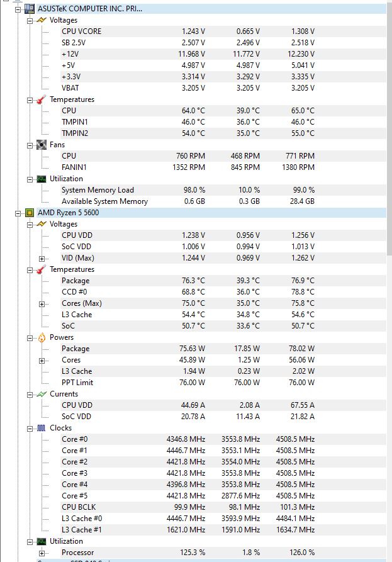
Task: Collapse the Currents group
Action: 30,395
